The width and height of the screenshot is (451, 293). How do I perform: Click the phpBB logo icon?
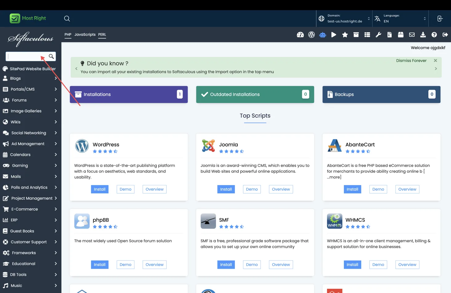(82, 221)
